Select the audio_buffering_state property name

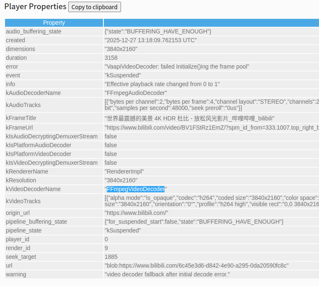[x=33, y=31]
